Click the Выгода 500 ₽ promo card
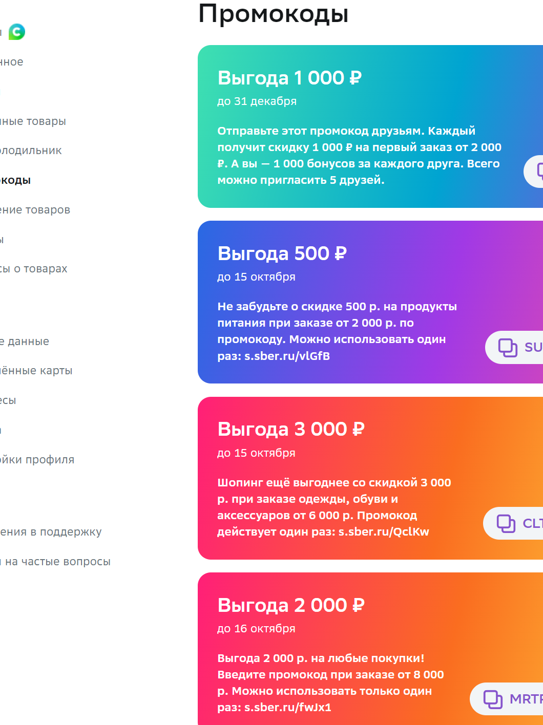The height and width of the screenshot is (725, 543). [x=370, y=302]
